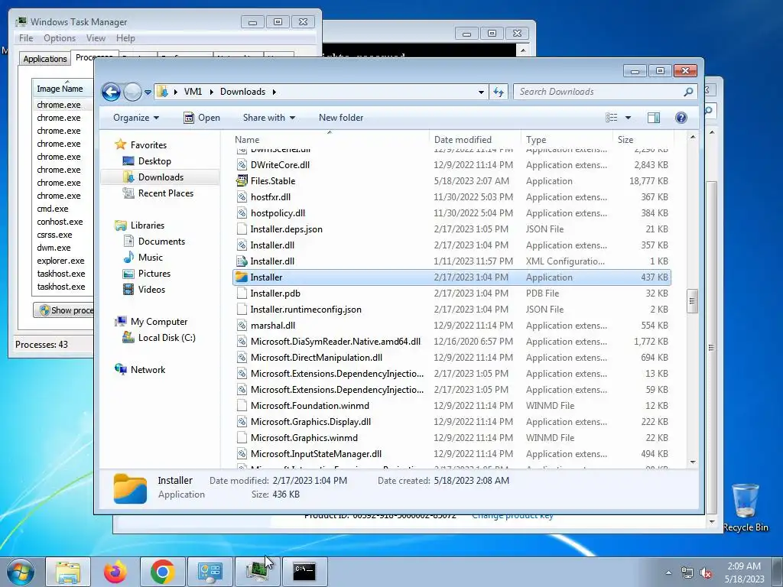This screenshot has width=783, height=587.
Task: Open Task Manager View menu
Action: pos(96,38)
